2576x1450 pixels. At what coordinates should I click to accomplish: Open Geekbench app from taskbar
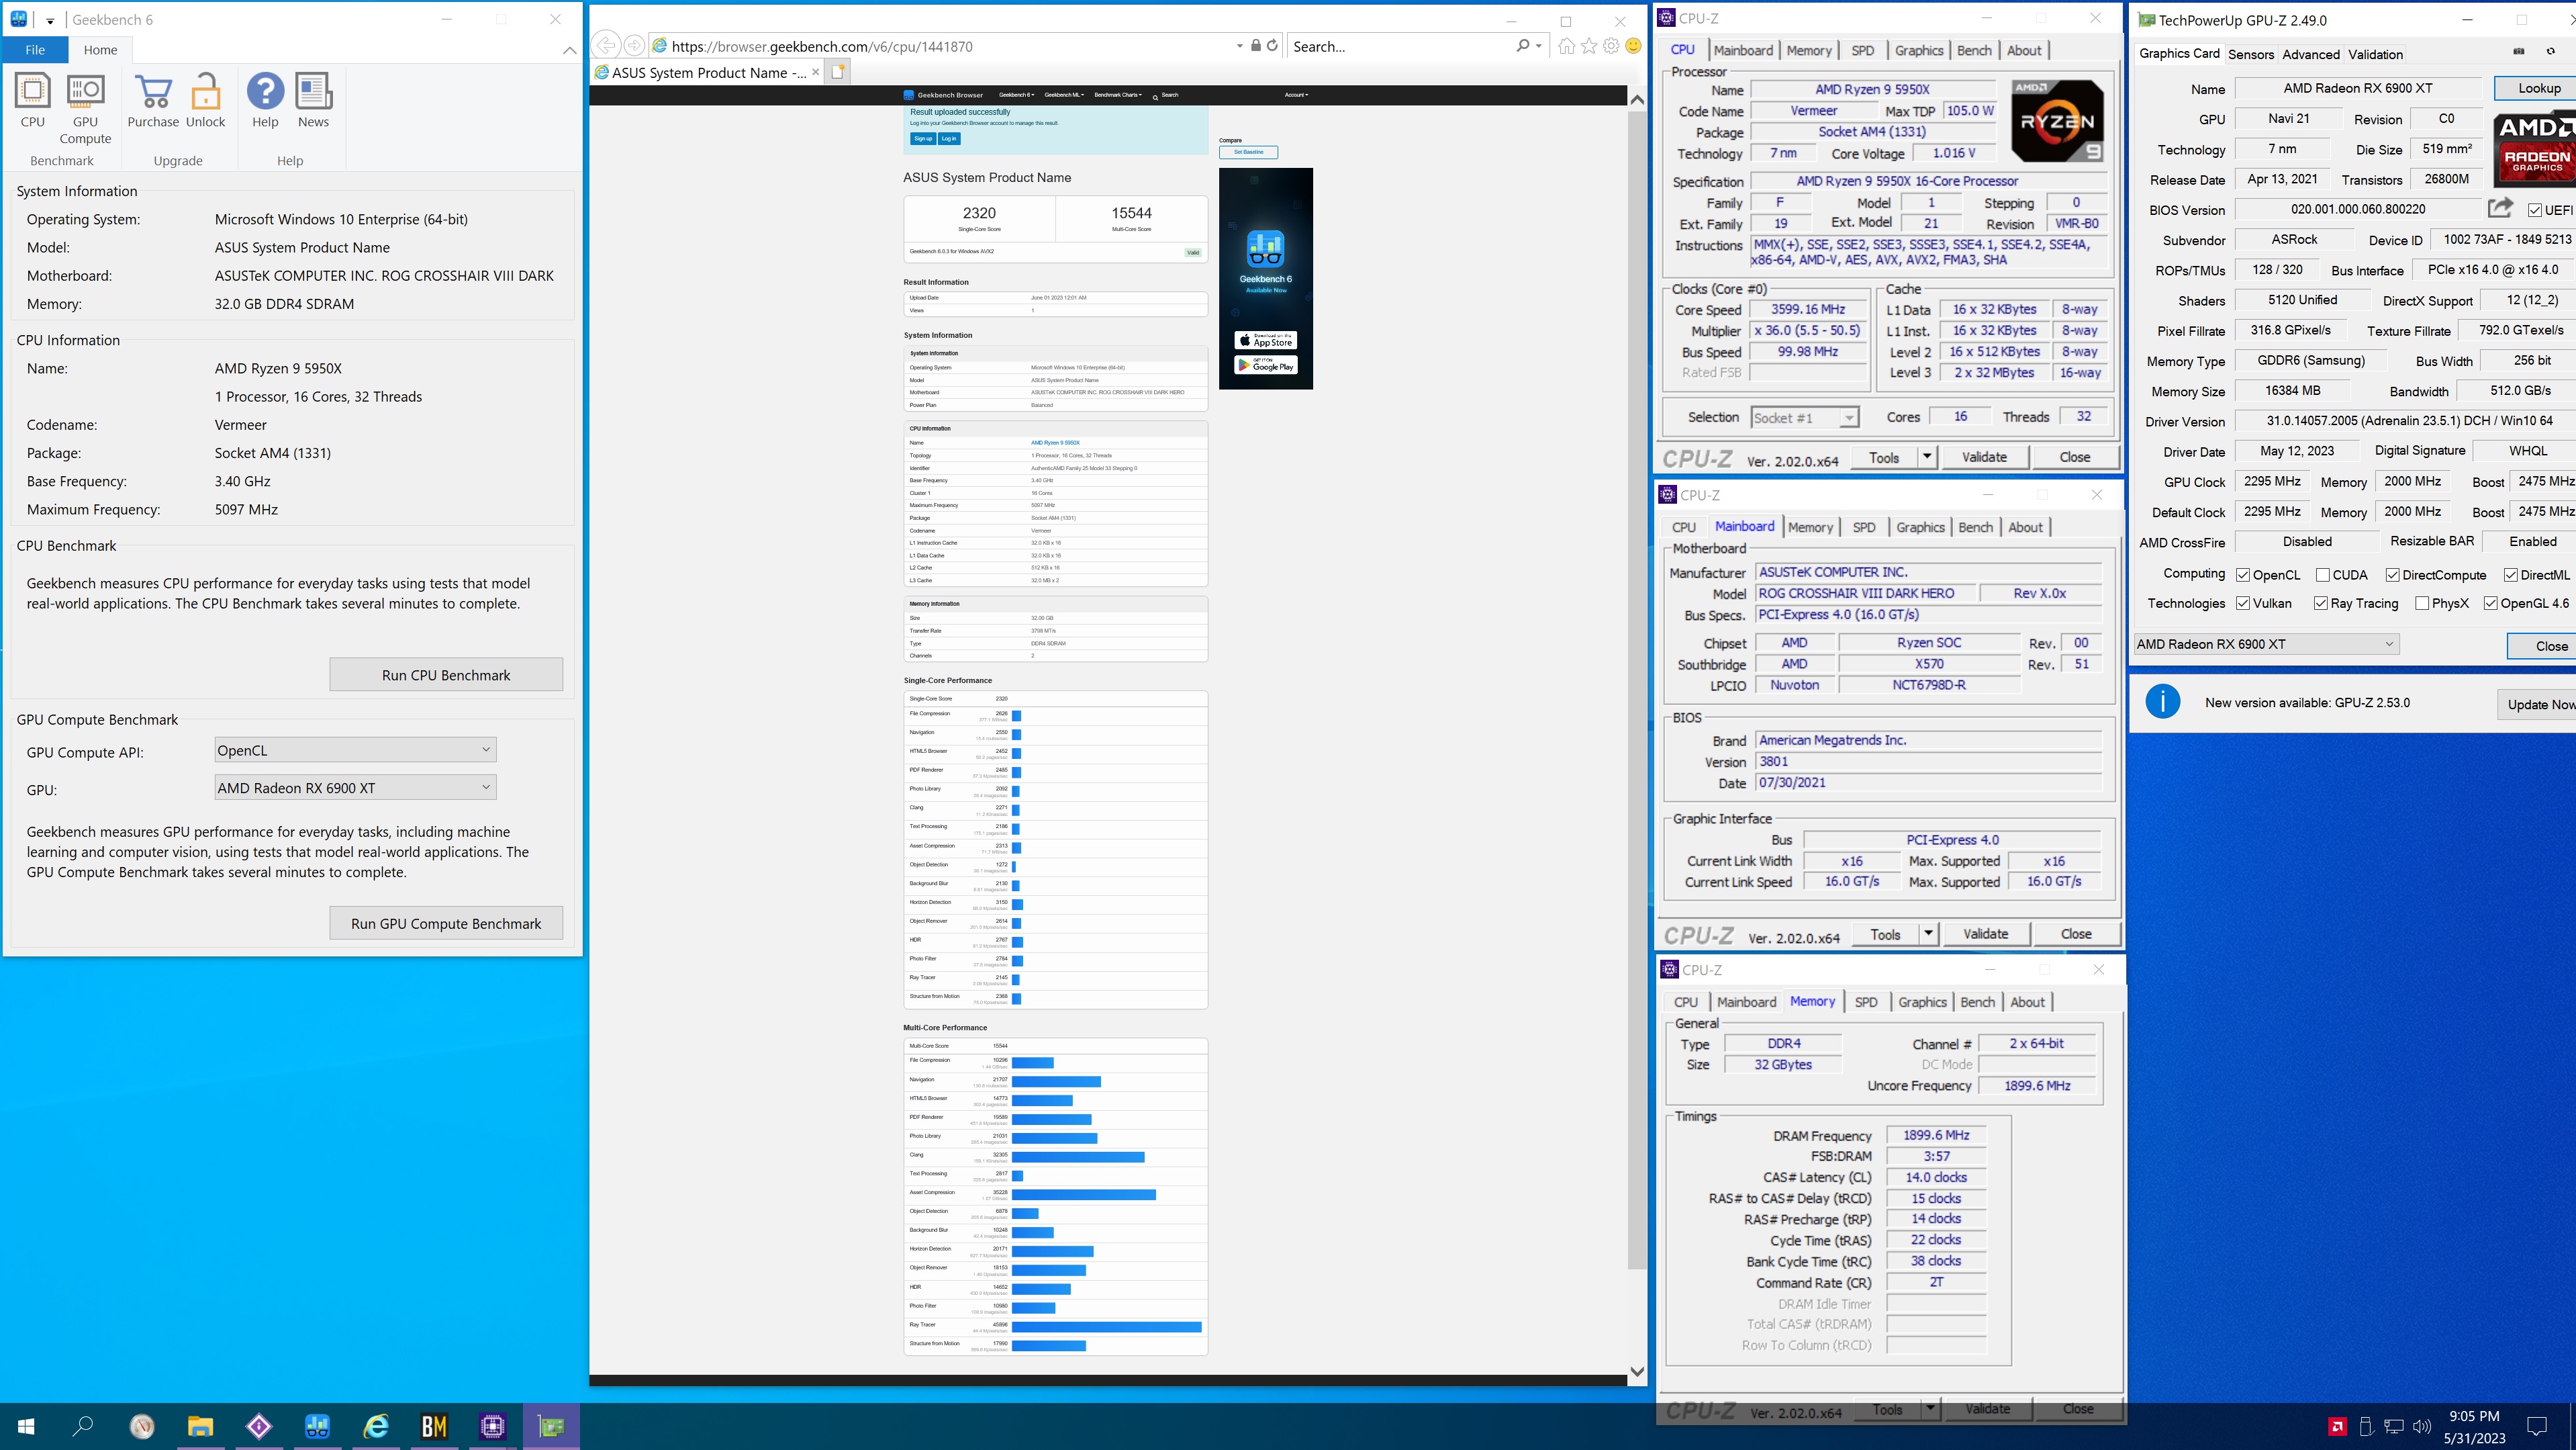point(317,1426)
